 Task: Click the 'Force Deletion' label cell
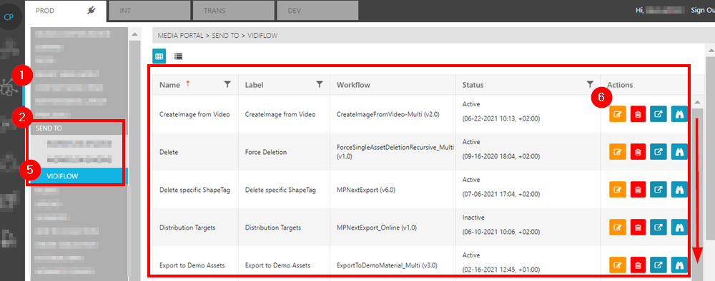point(266,153)
